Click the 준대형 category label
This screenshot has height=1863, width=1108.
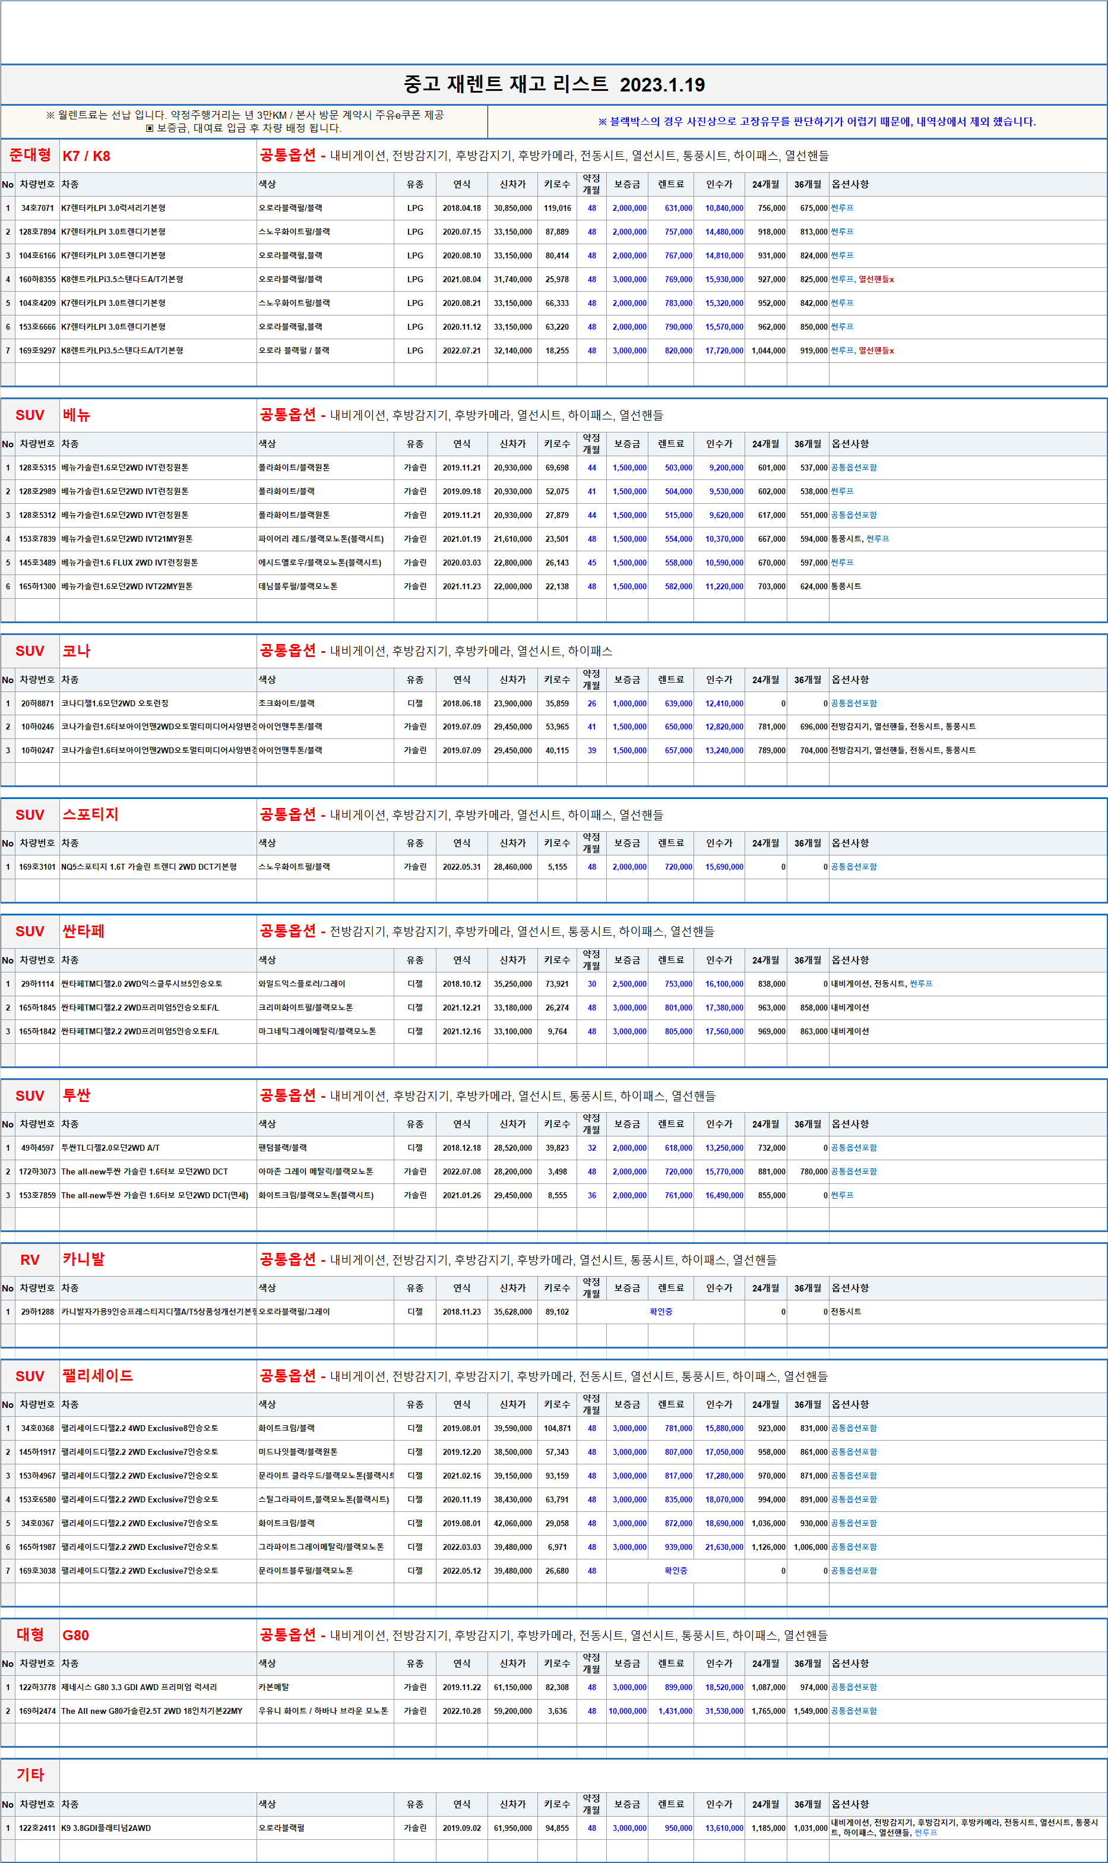(x=30, y=156)
